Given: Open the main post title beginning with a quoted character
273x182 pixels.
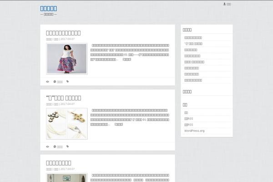Looking at the screenshot, I should [x=64, y=98].
